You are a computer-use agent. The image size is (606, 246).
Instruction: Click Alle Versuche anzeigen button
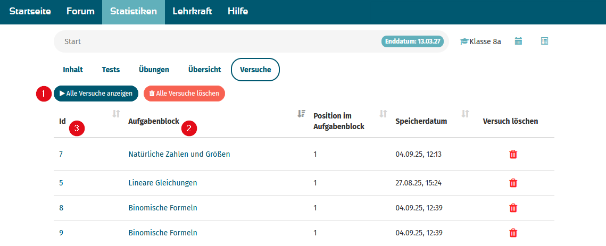(x=96, y=94)
